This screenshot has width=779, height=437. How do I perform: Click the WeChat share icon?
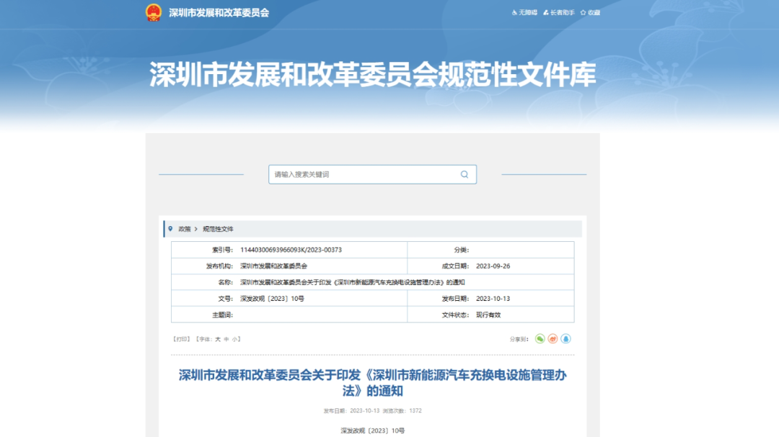pos(540,339)
